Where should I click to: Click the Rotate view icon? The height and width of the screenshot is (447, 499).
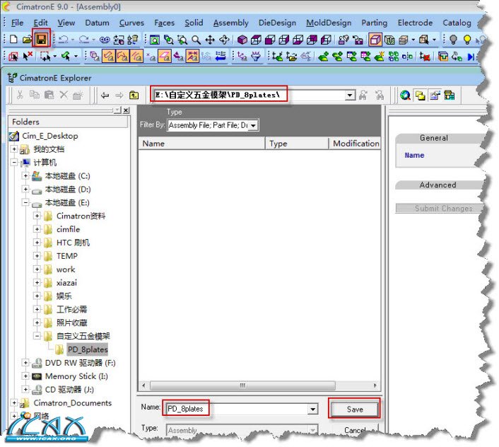(224, 40)
